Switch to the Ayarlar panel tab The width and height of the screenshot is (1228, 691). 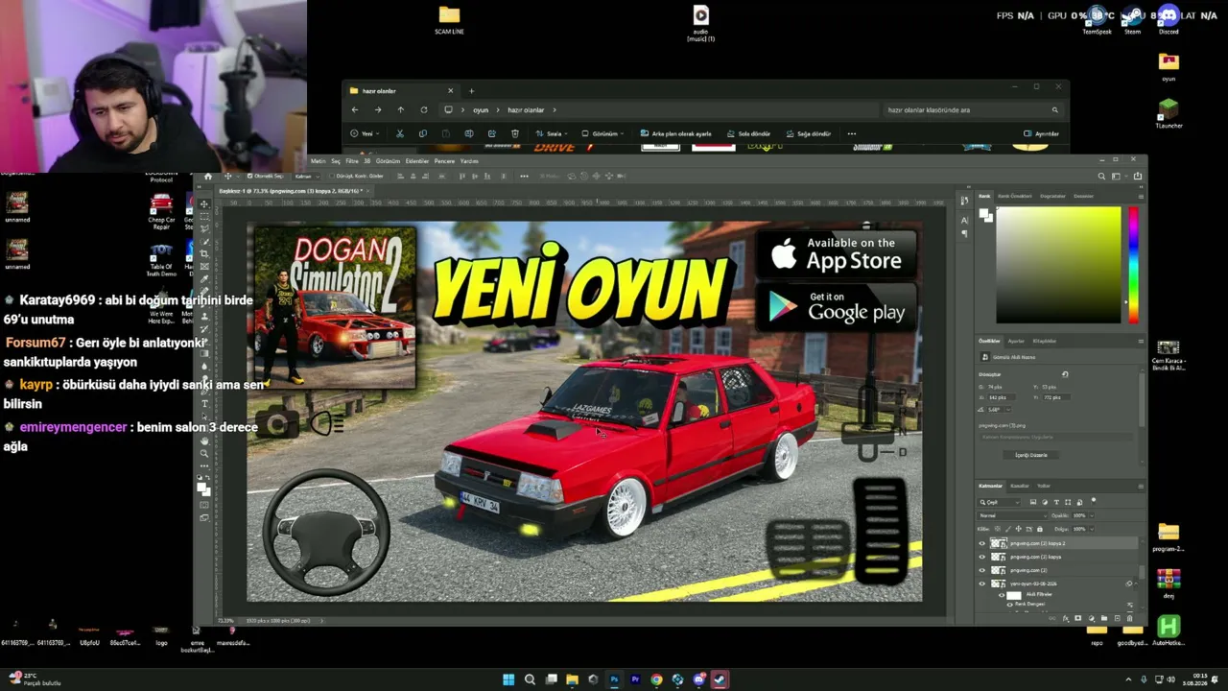pyautogui.click(x=1016, y=341)
